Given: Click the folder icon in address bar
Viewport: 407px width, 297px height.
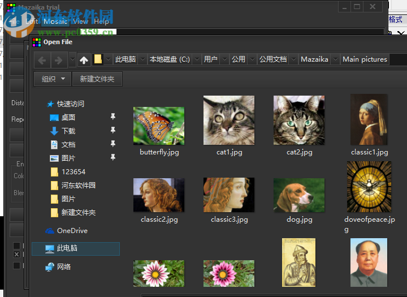Looking at the screenshot, I should [98, 59].
